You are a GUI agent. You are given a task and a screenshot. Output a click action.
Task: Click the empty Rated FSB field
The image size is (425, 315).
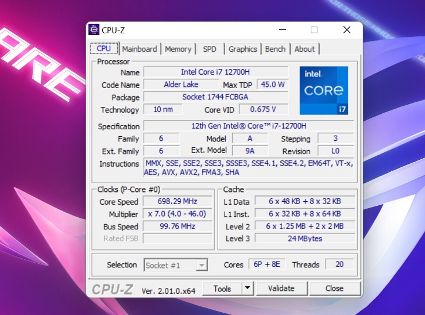[x=177, y=239]
